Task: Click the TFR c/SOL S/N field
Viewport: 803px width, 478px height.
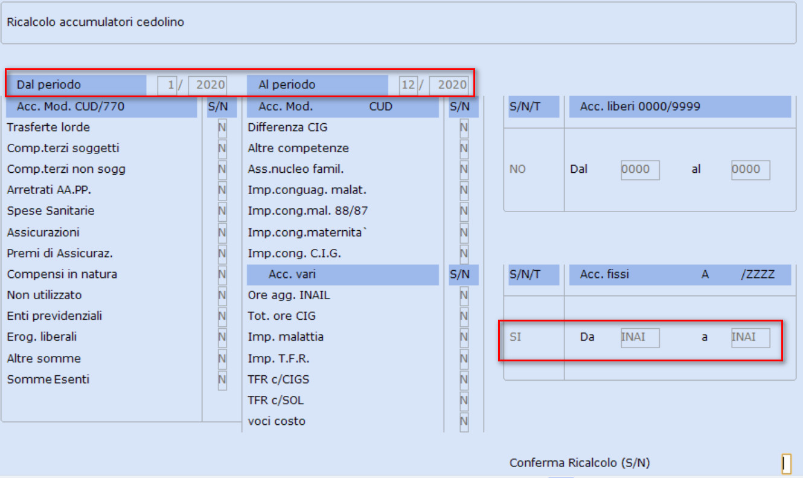Action: (464, 400)
